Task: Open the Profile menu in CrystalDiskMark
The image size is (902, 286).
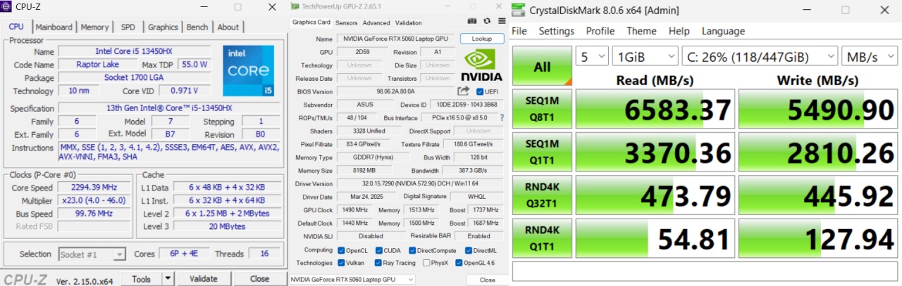Action: [x=600, y=32]
